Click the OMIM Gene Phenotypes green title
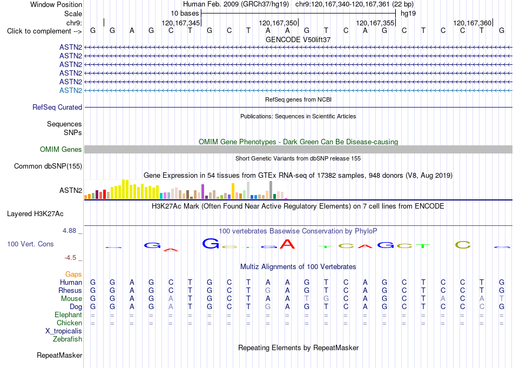 [x=299, y=142]
